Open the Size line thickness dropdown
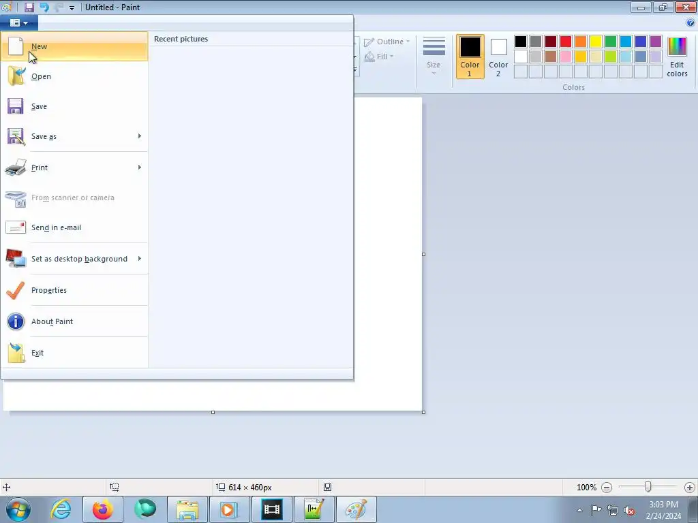Screen dimensions: 698x523 [x=434, y=56]
